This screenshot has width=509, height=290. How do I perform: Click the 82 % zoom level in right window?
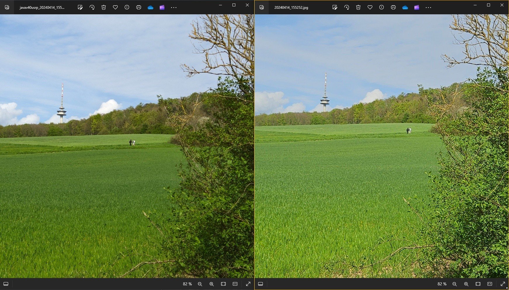tap(442, 284)
